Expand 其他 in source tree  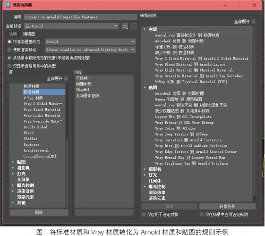[13, 203]
